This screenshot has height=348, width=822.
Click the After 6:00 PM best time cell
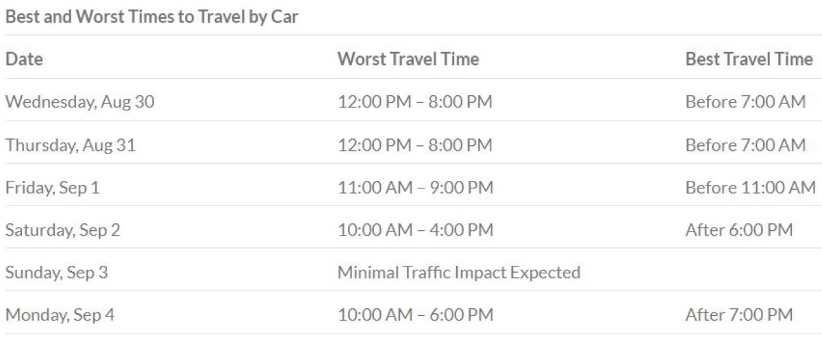click(x=738, y=230)
